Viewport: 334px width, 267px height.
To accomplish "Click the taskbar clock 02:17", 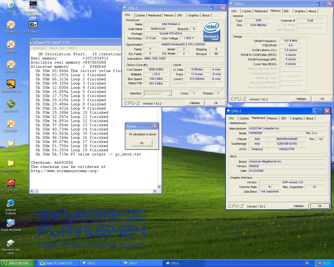I will tap(327, 263).
